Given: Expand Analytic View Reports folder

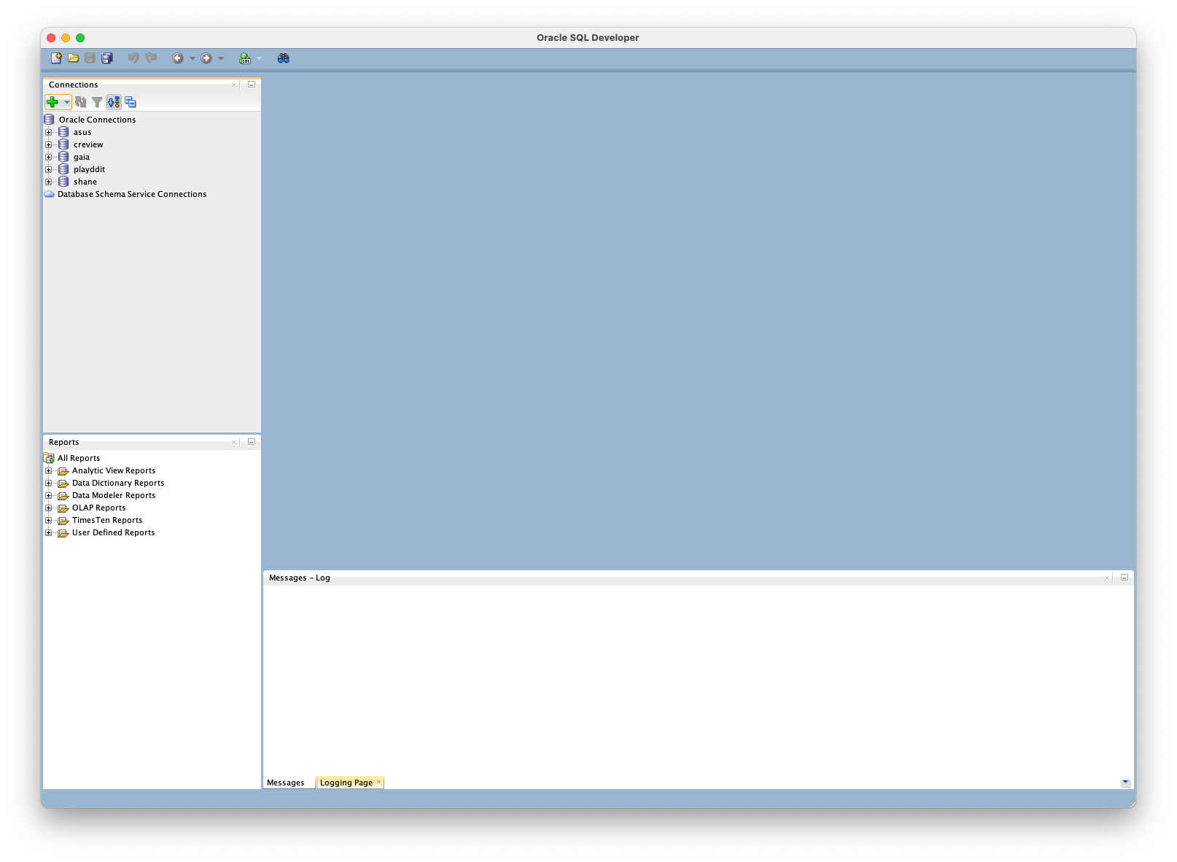Looking at the screenshot, I should point(49,470).
